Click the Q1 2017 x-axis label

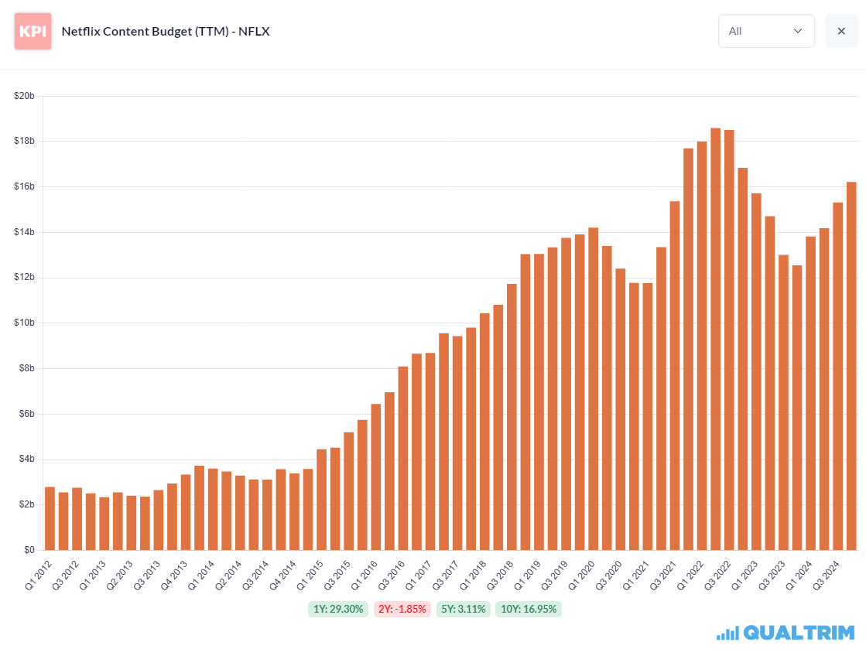[x=418, y=576]
